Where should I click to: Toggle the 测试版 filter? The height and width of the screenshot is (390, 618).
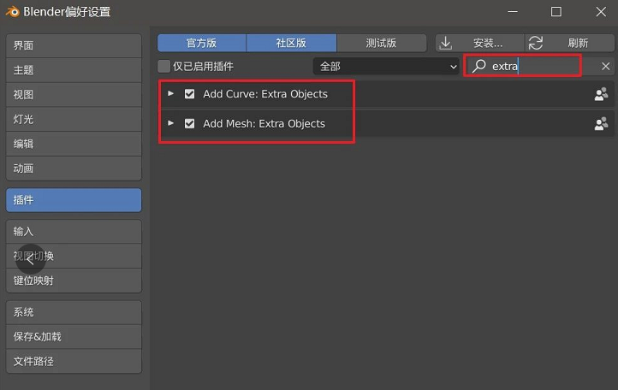point(381,43)
